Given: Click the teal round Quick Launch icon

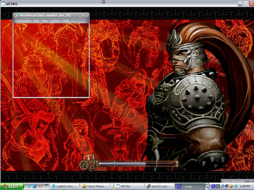Looking at the screenshot, I should pos(29,186).
